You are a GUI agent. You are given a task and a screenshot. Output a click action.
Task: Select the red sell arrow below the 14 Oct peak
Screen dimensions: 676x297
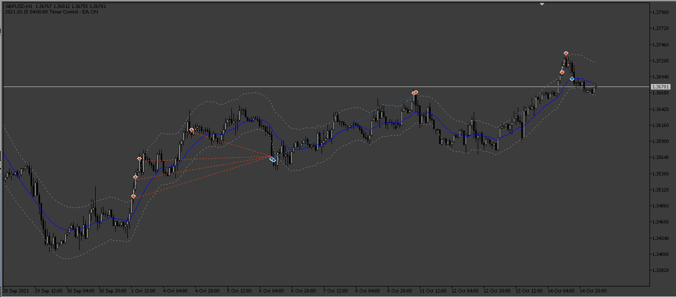[562, 72]
